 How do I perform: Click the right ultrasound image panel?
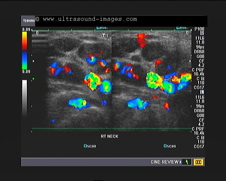tap(151, 80)
